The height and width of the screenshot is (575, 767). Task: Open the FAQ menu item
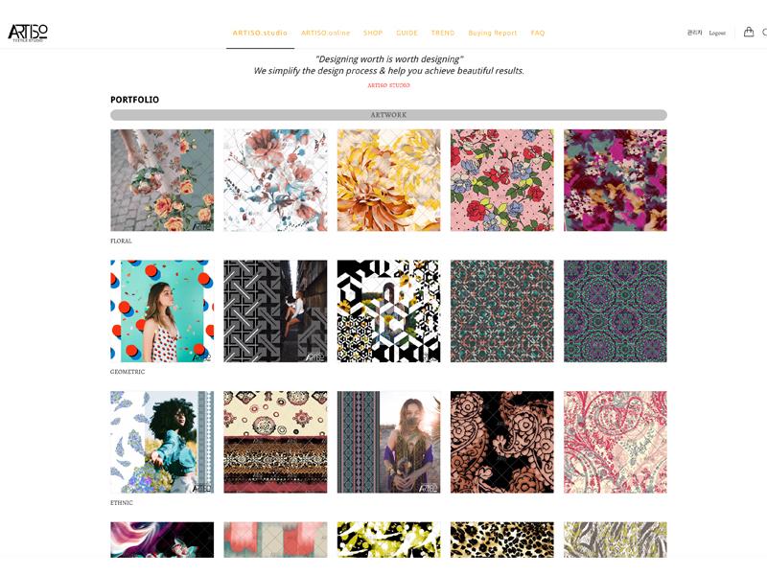click(x=538, y=33)
